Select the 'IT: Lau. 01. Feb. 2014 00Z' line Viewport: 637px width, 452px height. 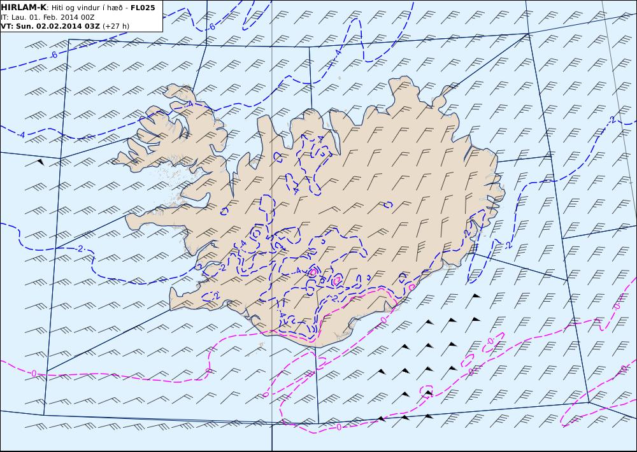coord(48,17)
